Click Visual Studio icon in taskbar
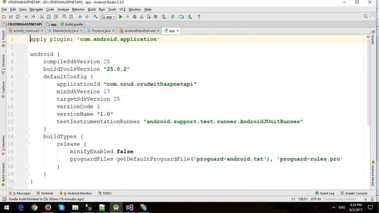 coord(130,208)
